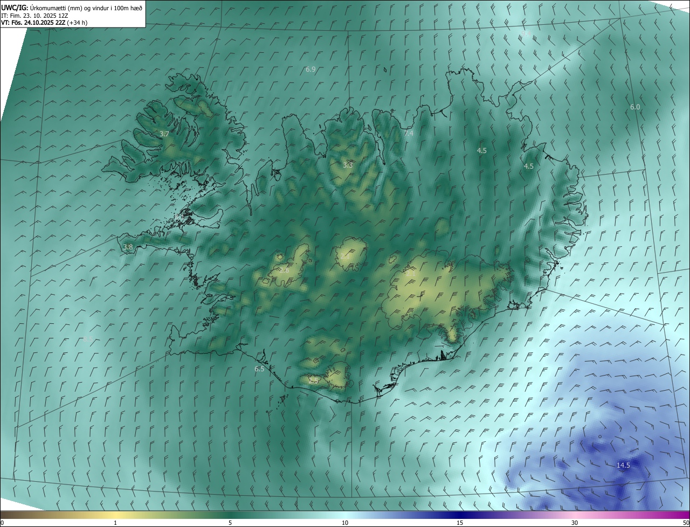Viewport: 690px width, 527px height.
Task: Click the init time 'IT: Fim. 23. 10. 2025 12Z'
Action: (34, 16)
